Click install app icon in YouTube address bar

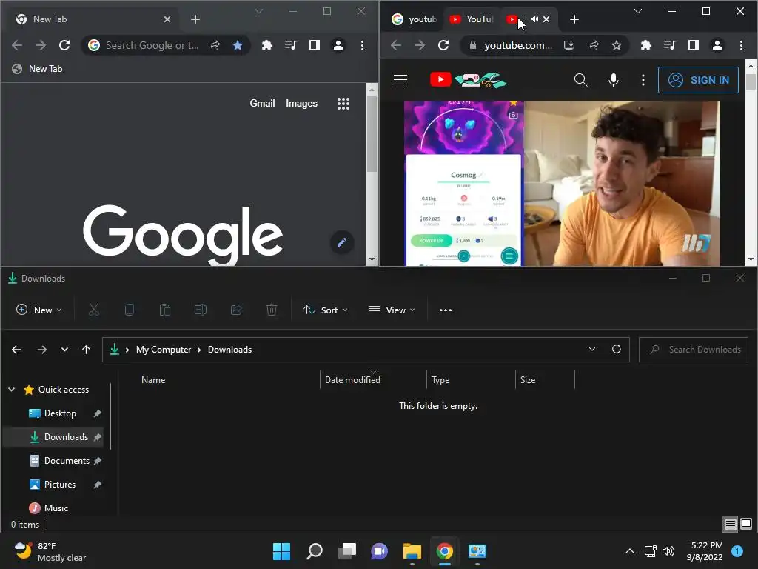[569, 45]
